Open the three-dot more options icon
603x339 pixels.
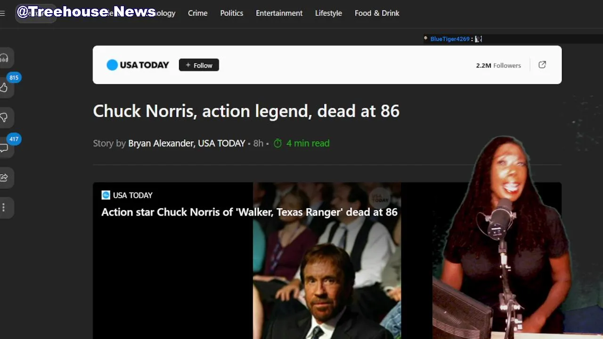pyautogui.click(x=4, y=207)
